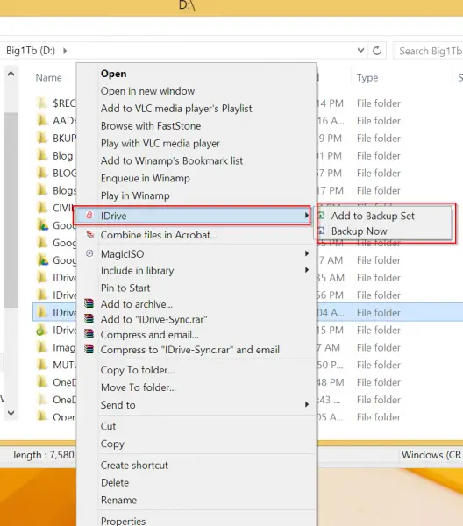Image resolution: width=463 pixels, height=526 pixels.
Task: Click WinRAR icon beside Add to "IDrive-Sync.rar"
Action: pos(89,319)
